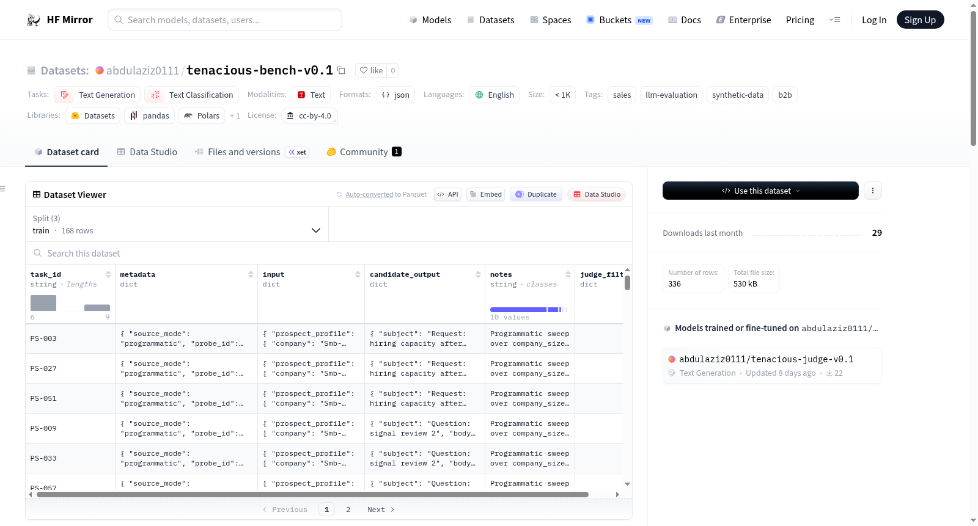Click the b2b tag
The width and height of the screenshot is (978, 526).
pyautogui.click(x=785, y=95)
